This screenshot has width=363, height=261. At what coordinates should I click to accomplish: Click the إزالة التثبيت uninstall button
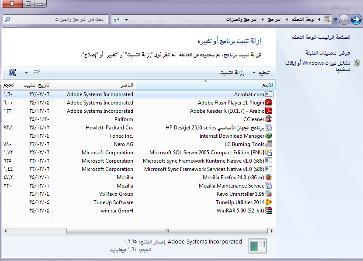(x=232, y=73)
